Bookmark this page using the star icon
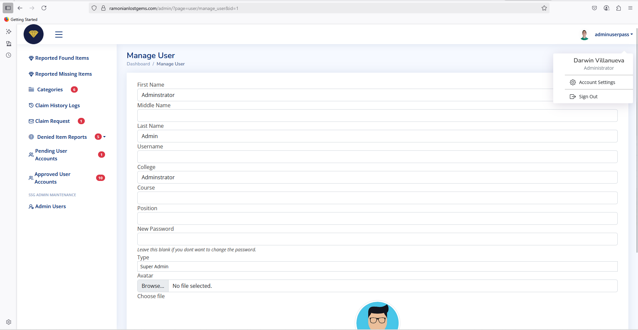638x330 pixels. [x=544, y=8]
